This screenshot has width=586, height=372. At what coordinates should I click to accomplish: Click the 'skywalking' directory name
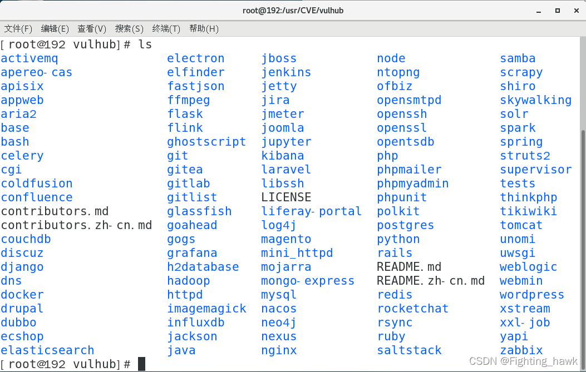(x=536, y=100)
